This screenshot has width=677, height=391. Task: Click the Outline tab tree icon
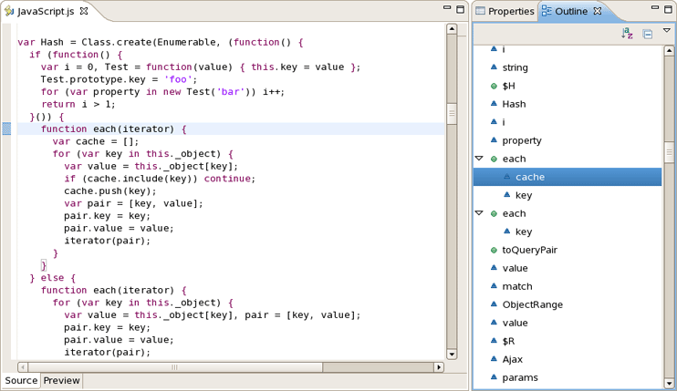[547, 11]
